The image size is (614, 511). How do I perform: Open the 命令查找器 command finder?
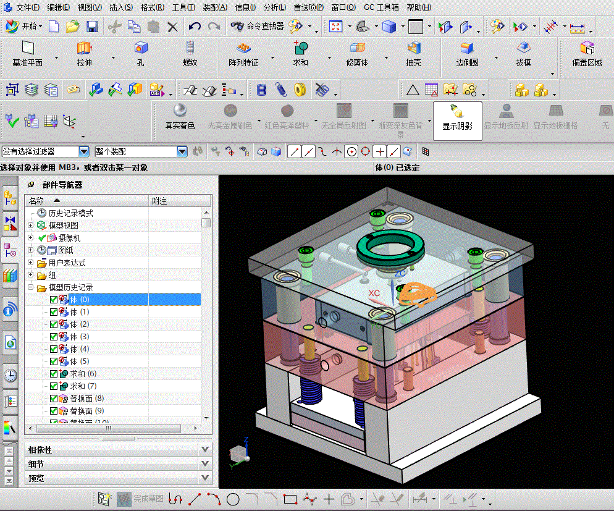(257, 26)
